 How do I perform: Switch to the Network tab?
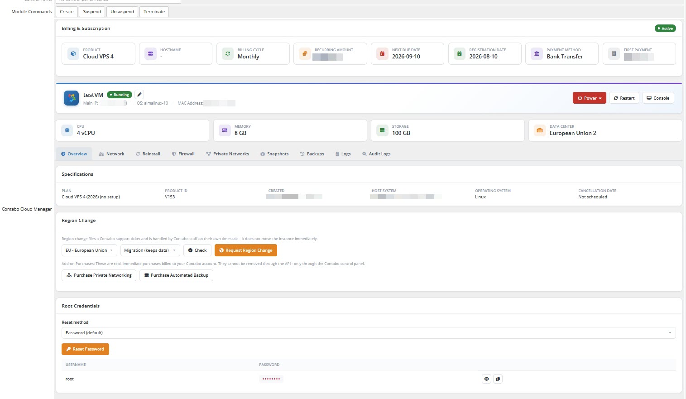pyautogui.click(x=111, y=154)
